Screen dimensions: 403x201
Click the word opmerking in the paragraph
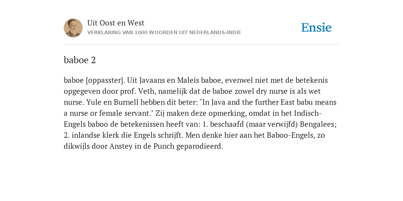(227, 113)
